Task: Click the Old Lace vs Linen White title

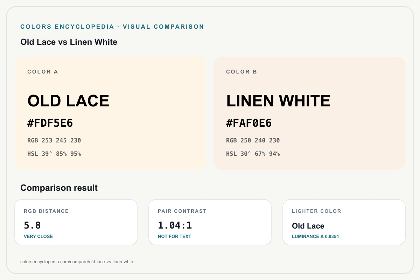Action: (x=69, y=42)
